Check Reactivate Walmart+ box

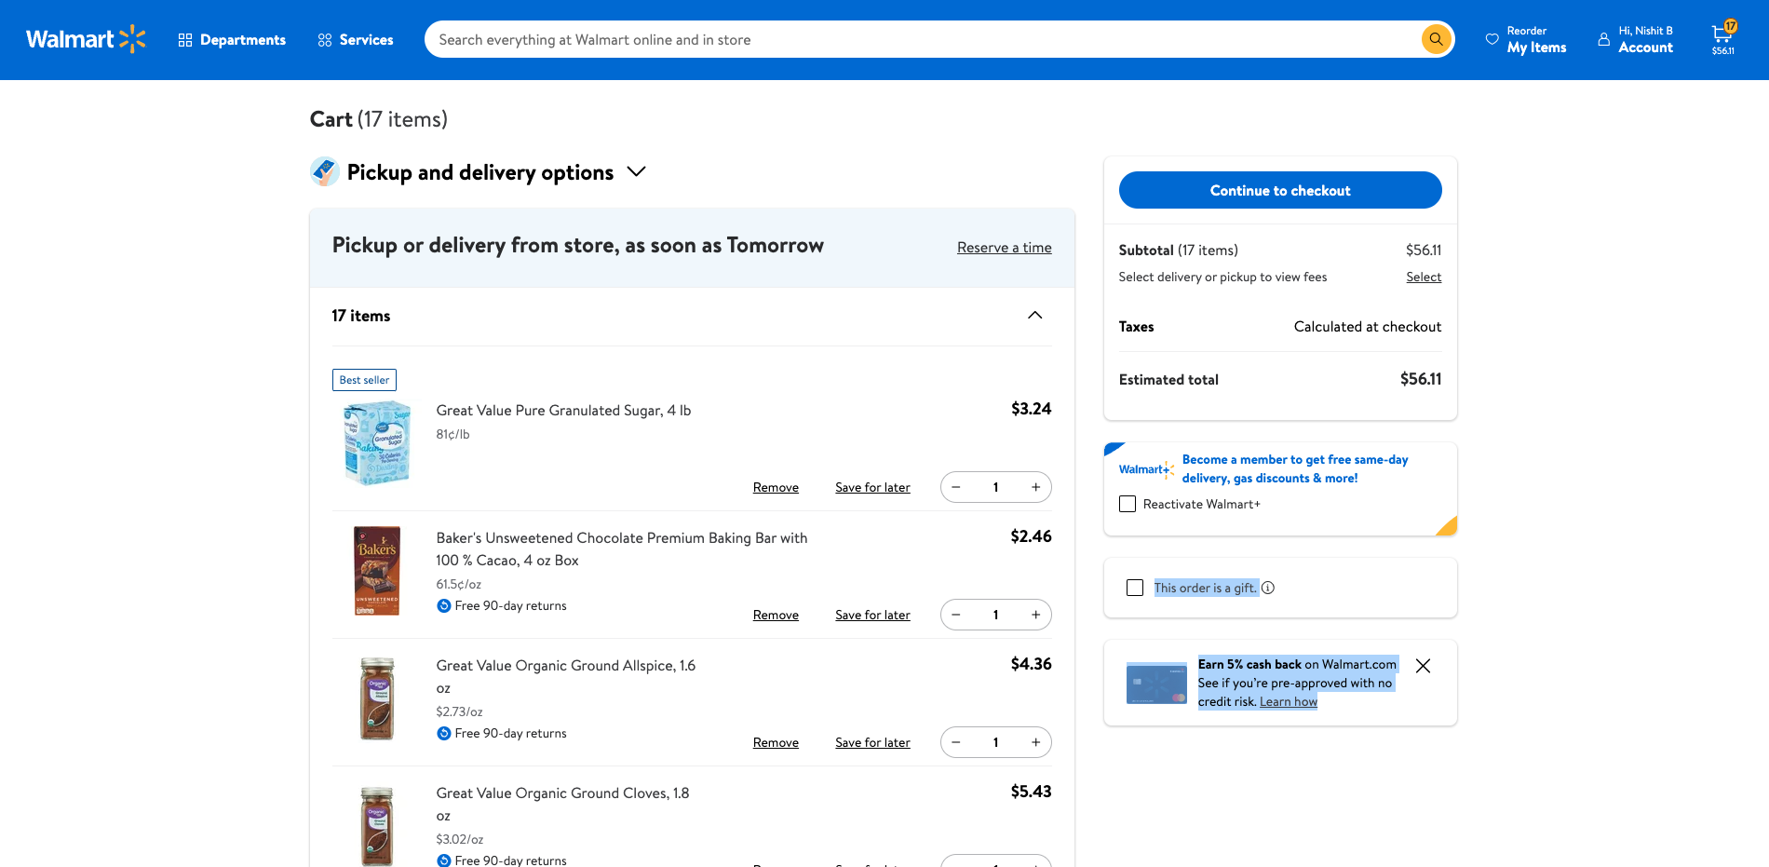click(x=1128, y=504)
